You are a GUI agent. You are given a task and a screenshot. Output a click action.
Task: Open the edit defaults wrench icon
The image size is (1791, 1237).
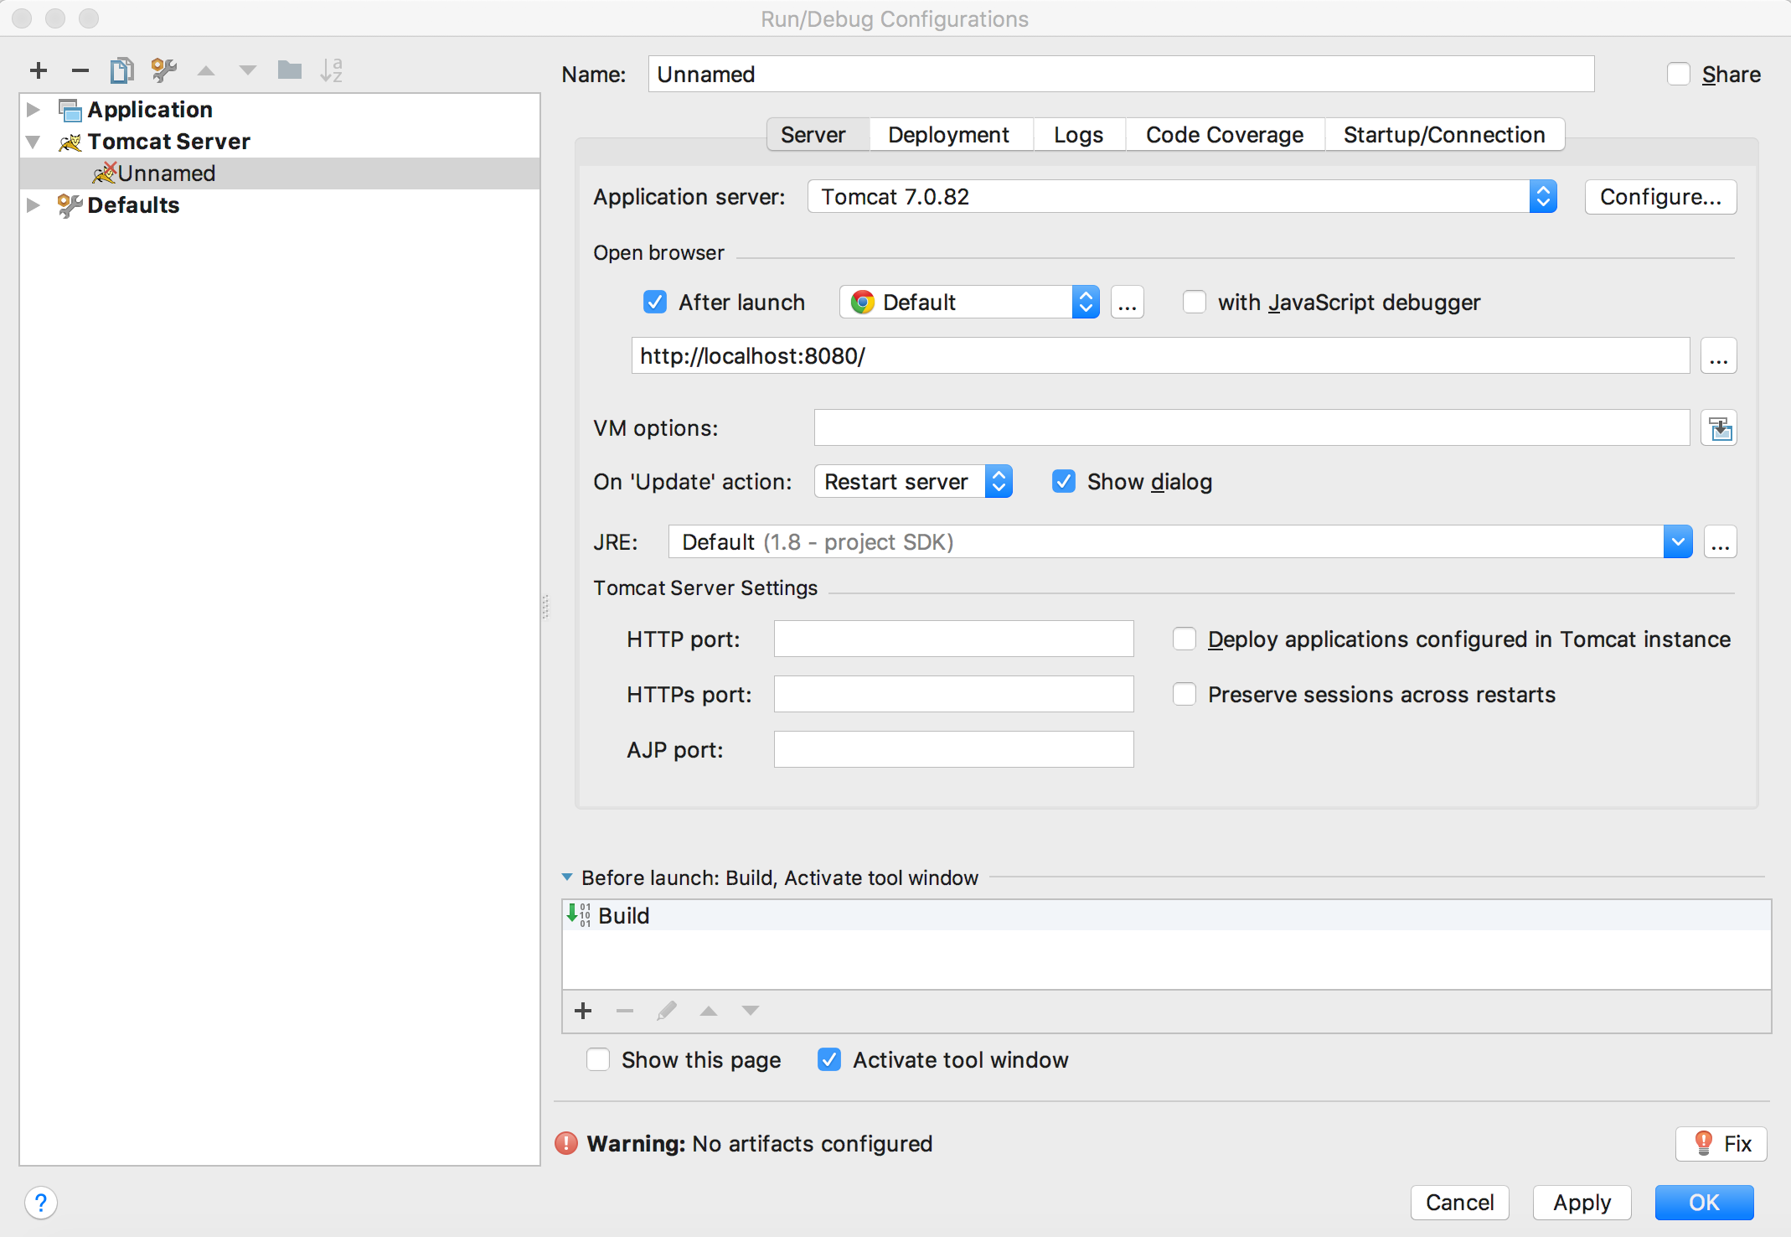164,70
